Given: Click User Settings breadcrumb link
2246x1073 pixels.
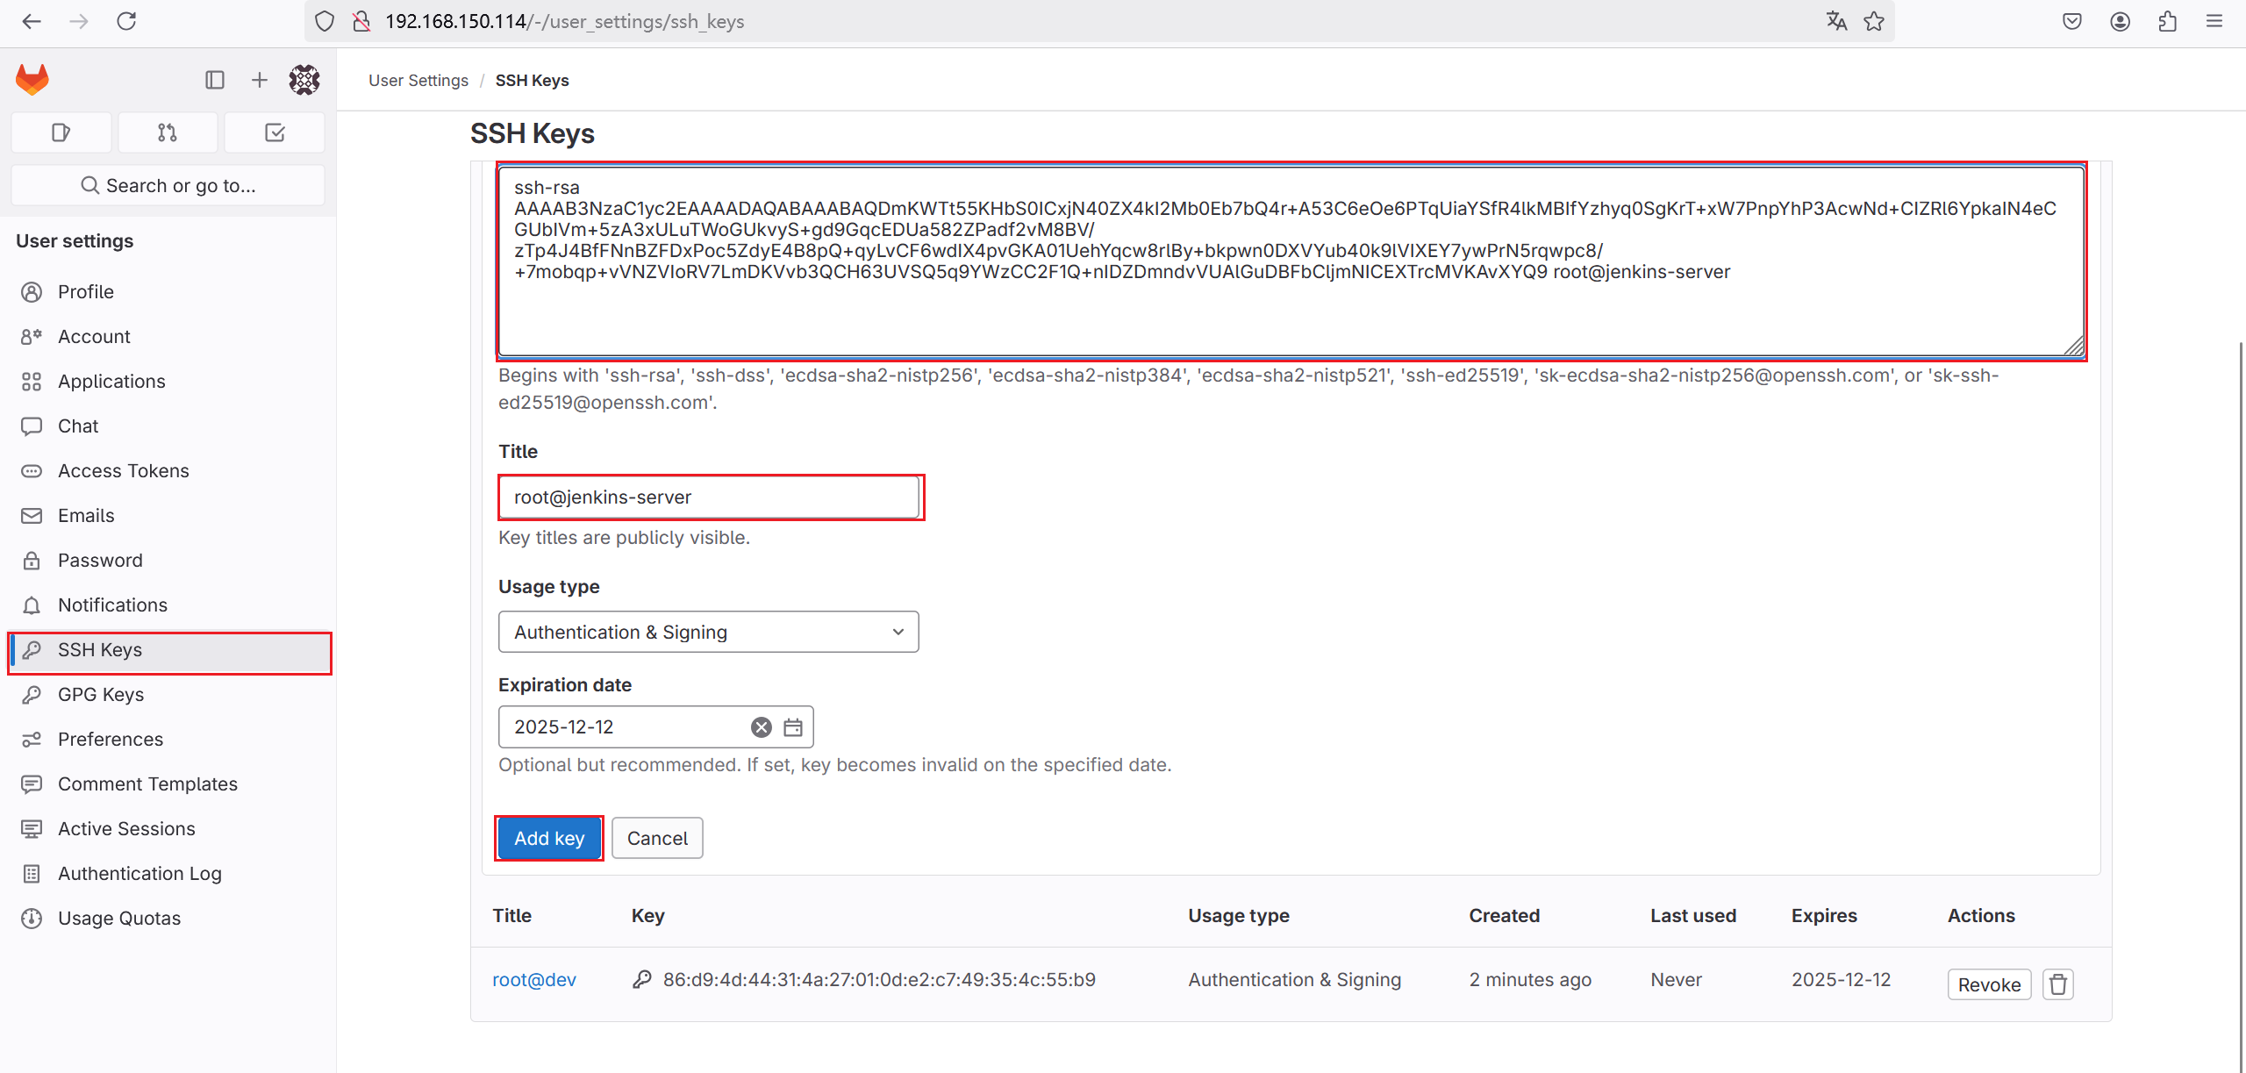Looking at the screenshot, I should 418,80.
